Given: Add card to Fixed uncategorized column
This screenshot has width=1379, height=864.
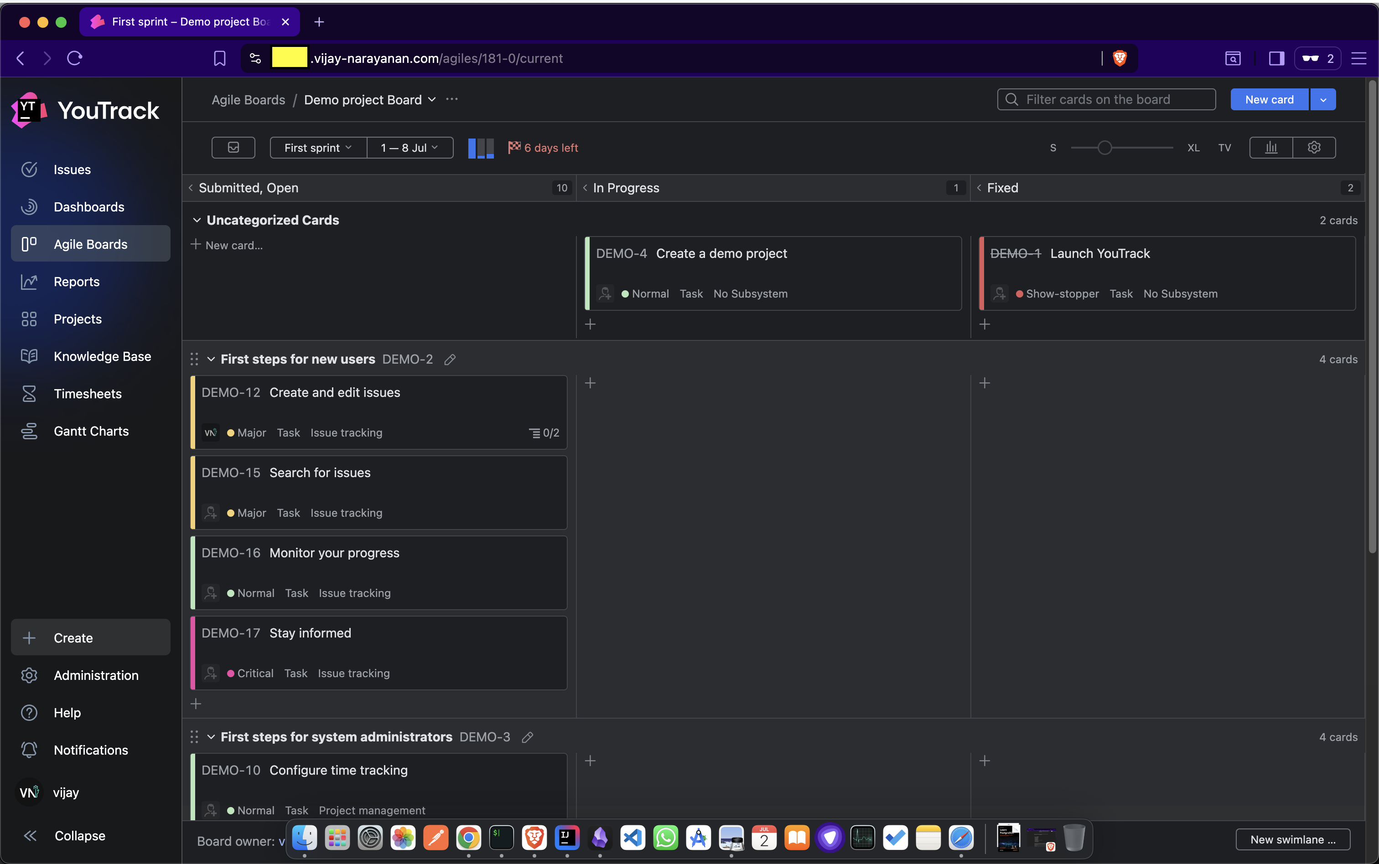Looking at the screenshot, I should point(985,324).
